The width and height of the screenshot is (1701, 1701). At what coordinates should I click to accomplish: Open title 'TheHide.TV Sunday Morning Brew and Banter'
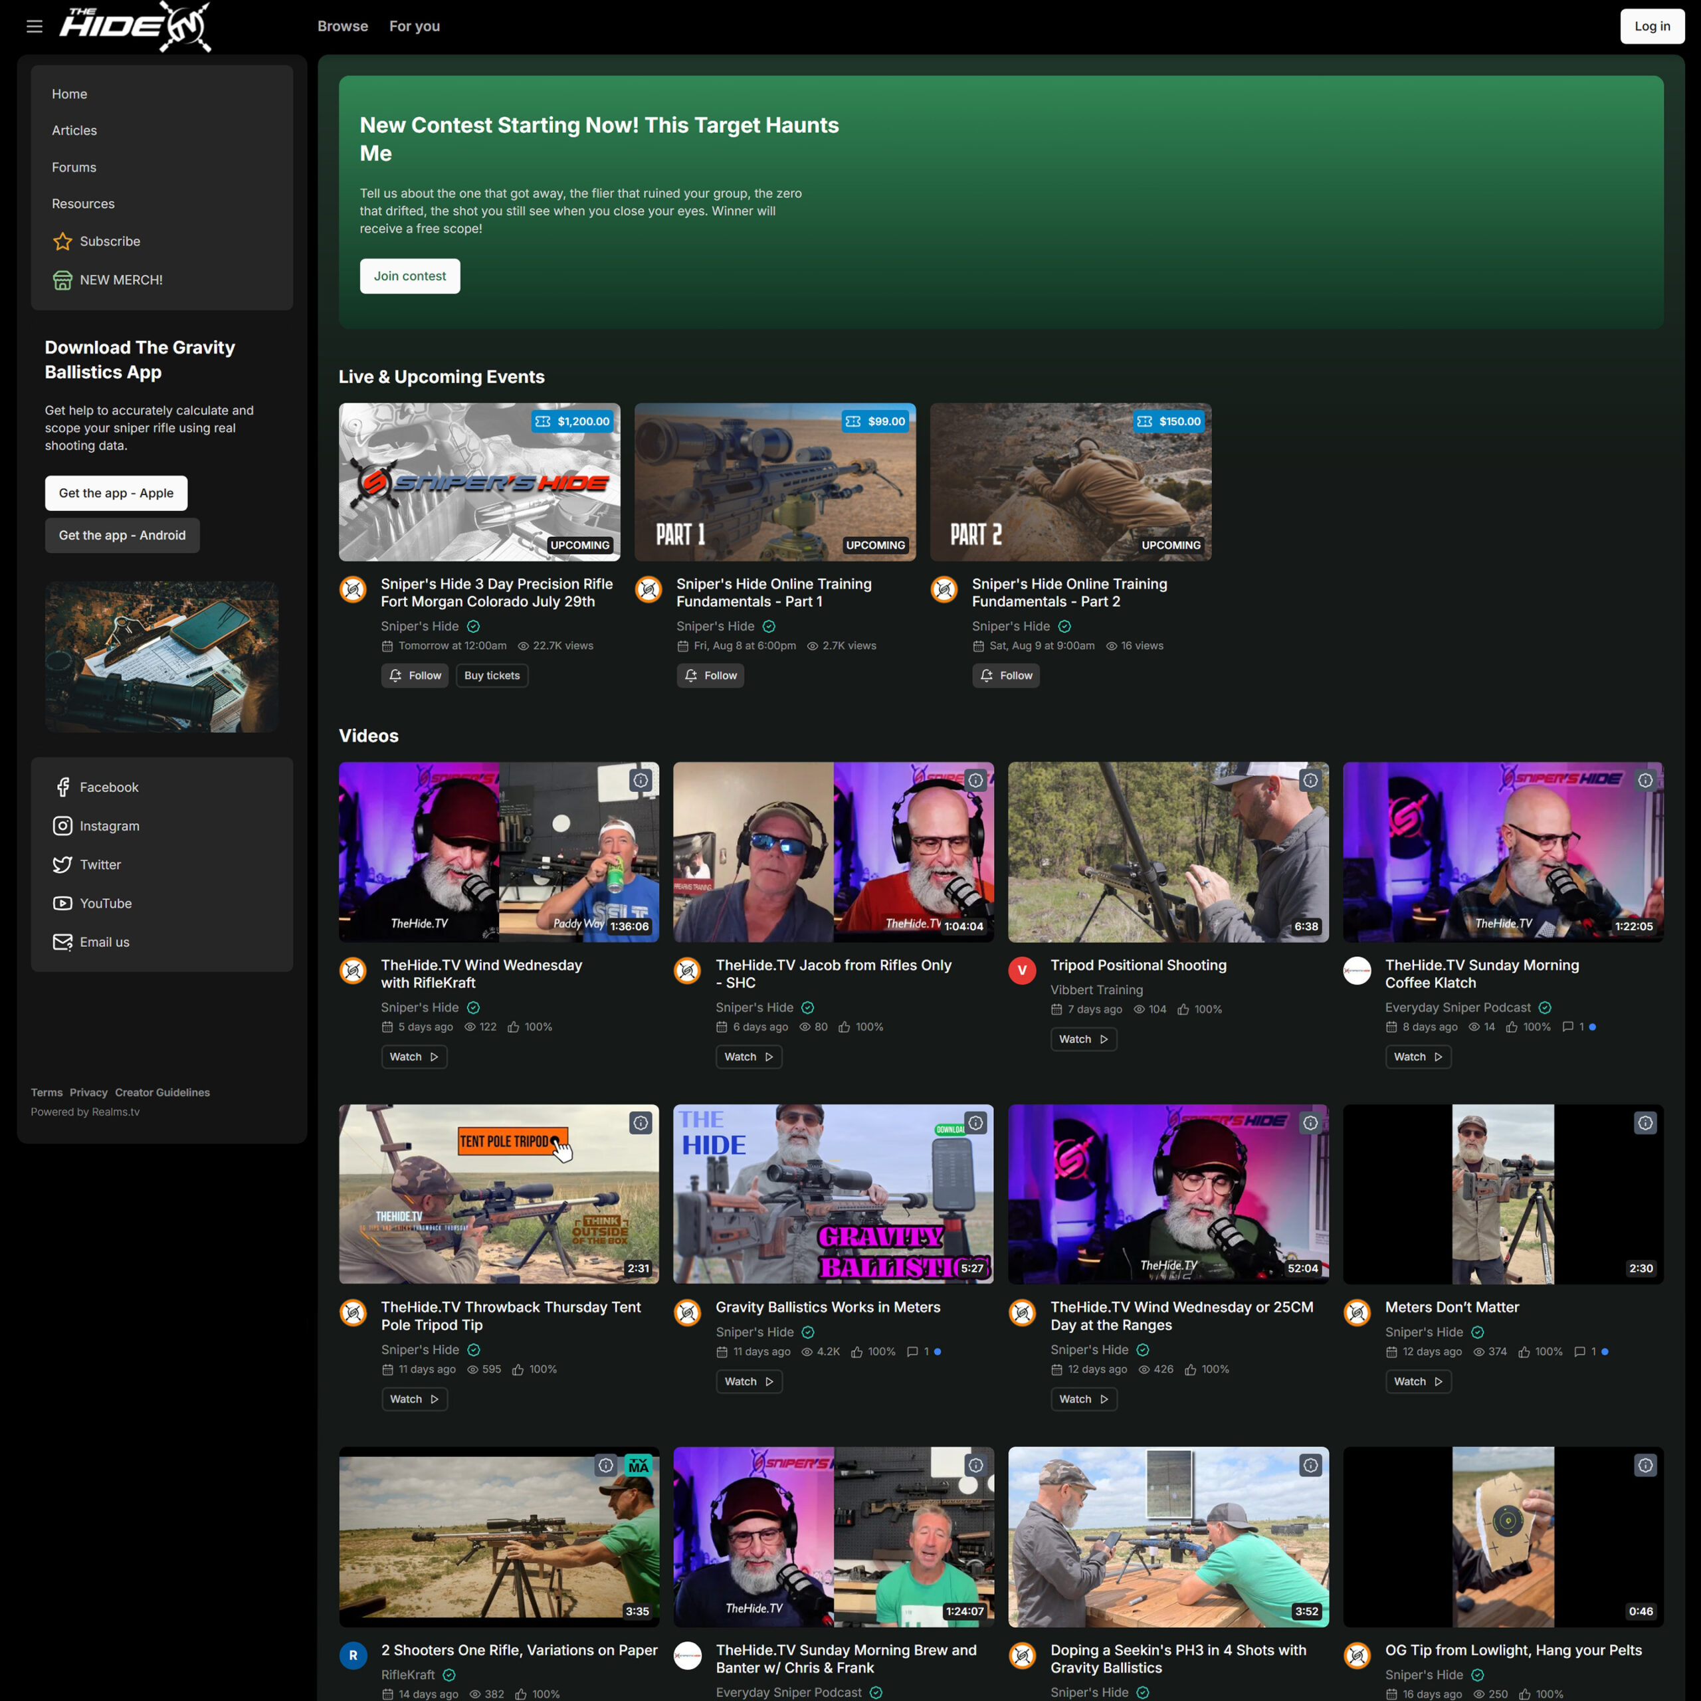[846, 1658]
